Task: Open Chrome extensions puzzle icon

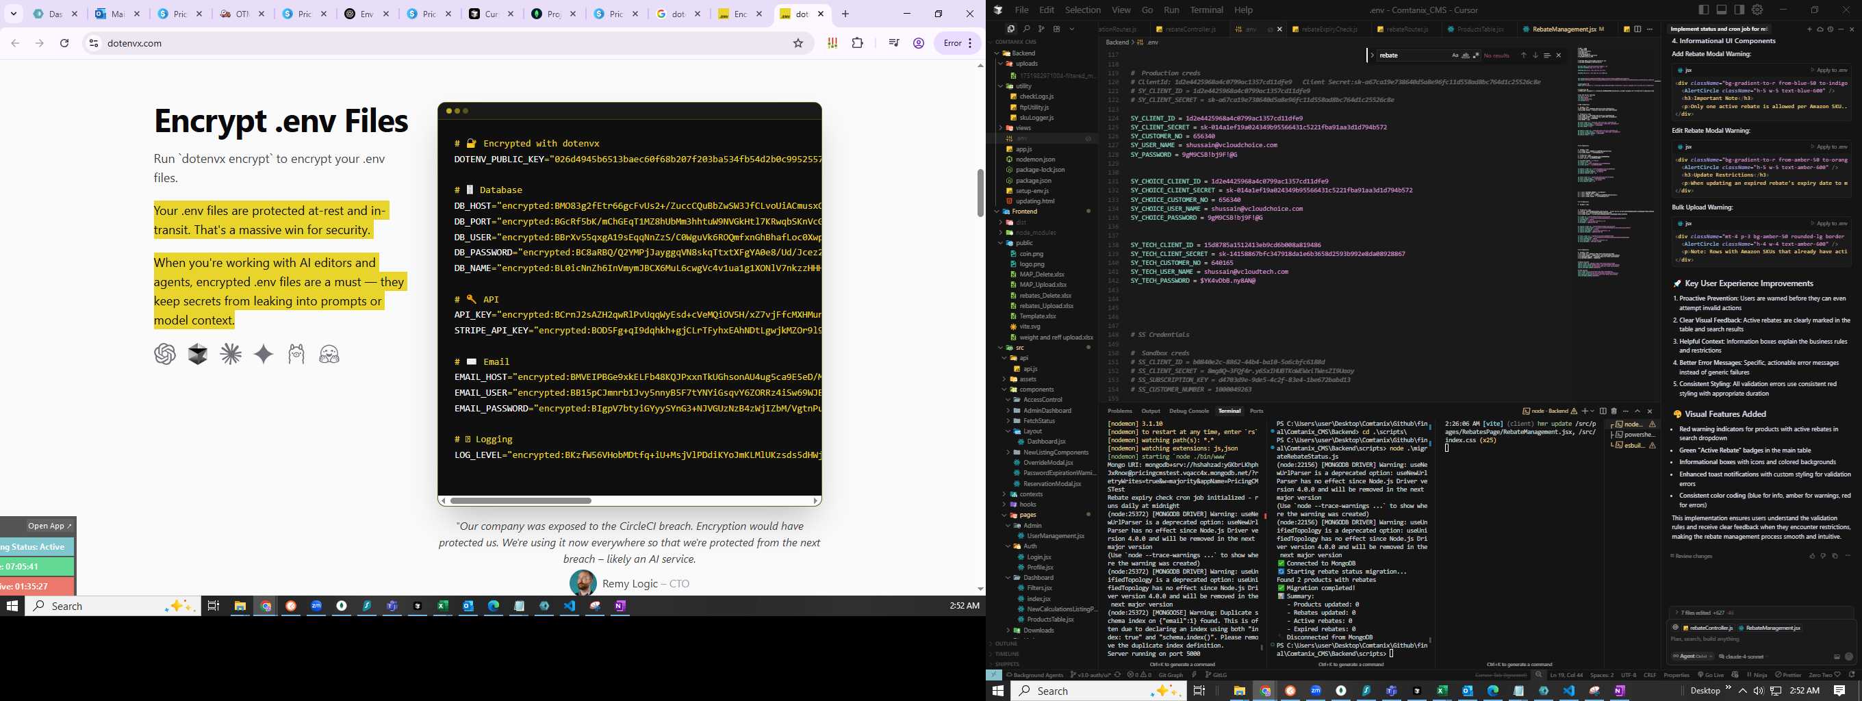Action: (x=857, y=43)
